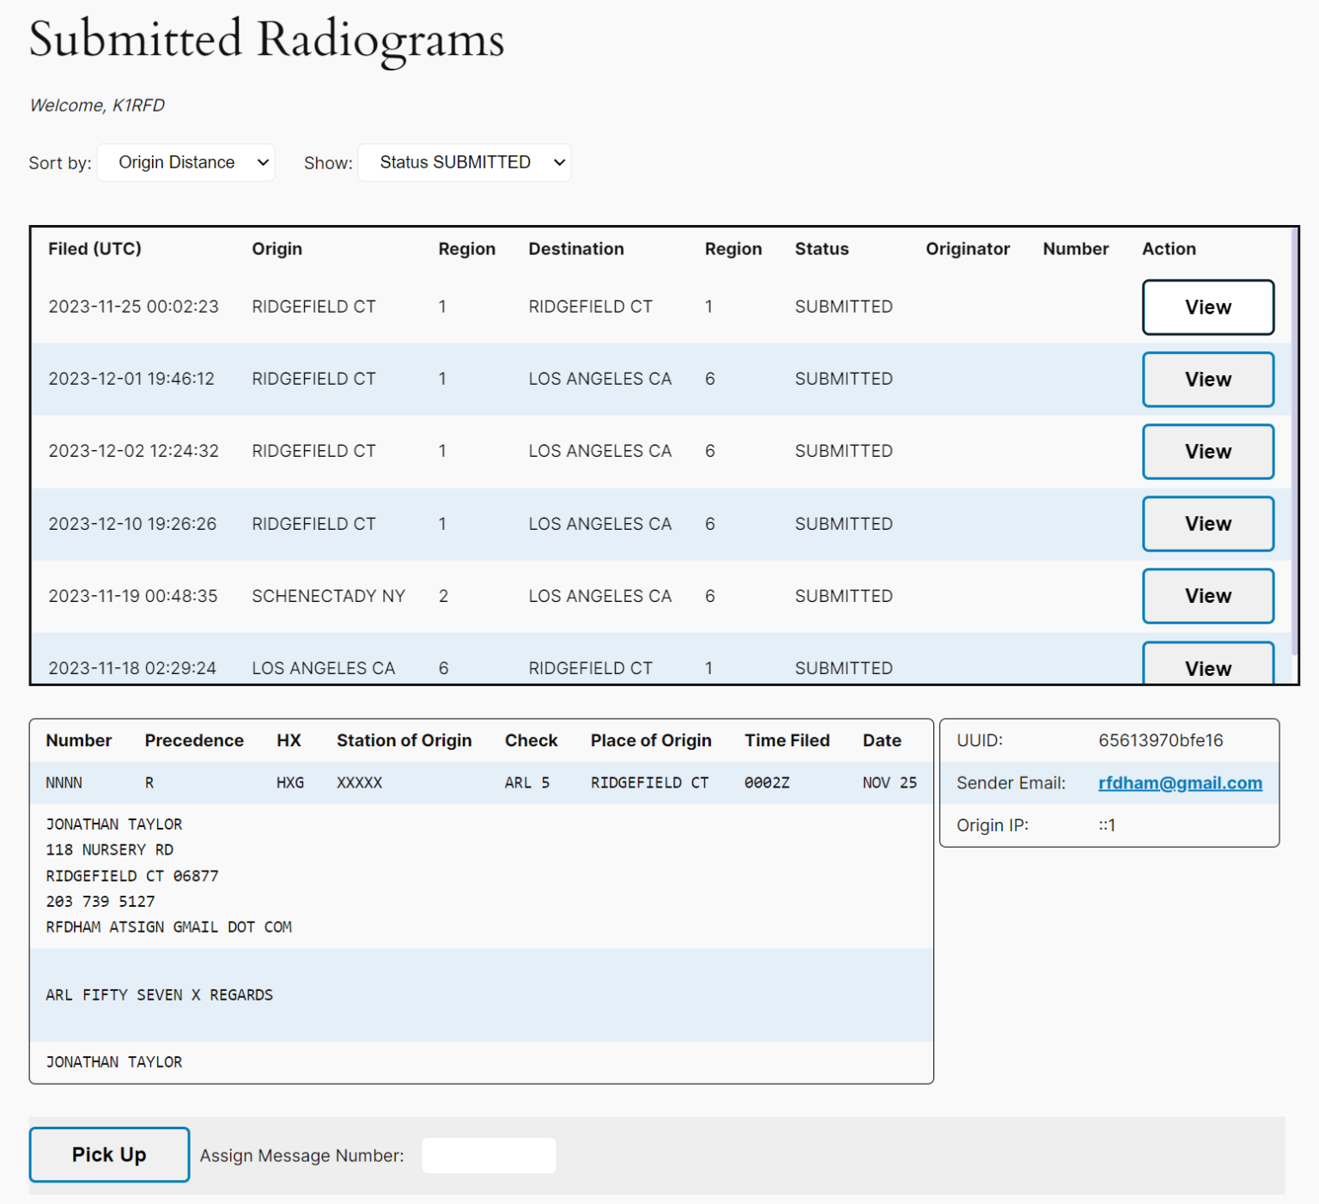View the radiogram from Los Angeles CA

point(1207,667)
